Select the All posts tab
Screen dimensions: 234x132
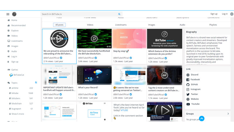[59, 25]
